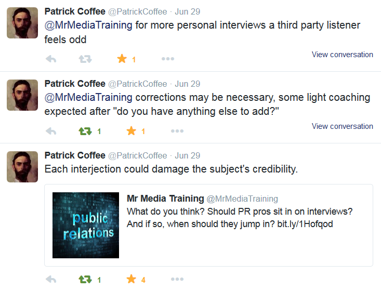Screen dimensions: 381x290
Task: Retweet the 'third party listener feels odd' tweet
Action: tap(85, 59)
